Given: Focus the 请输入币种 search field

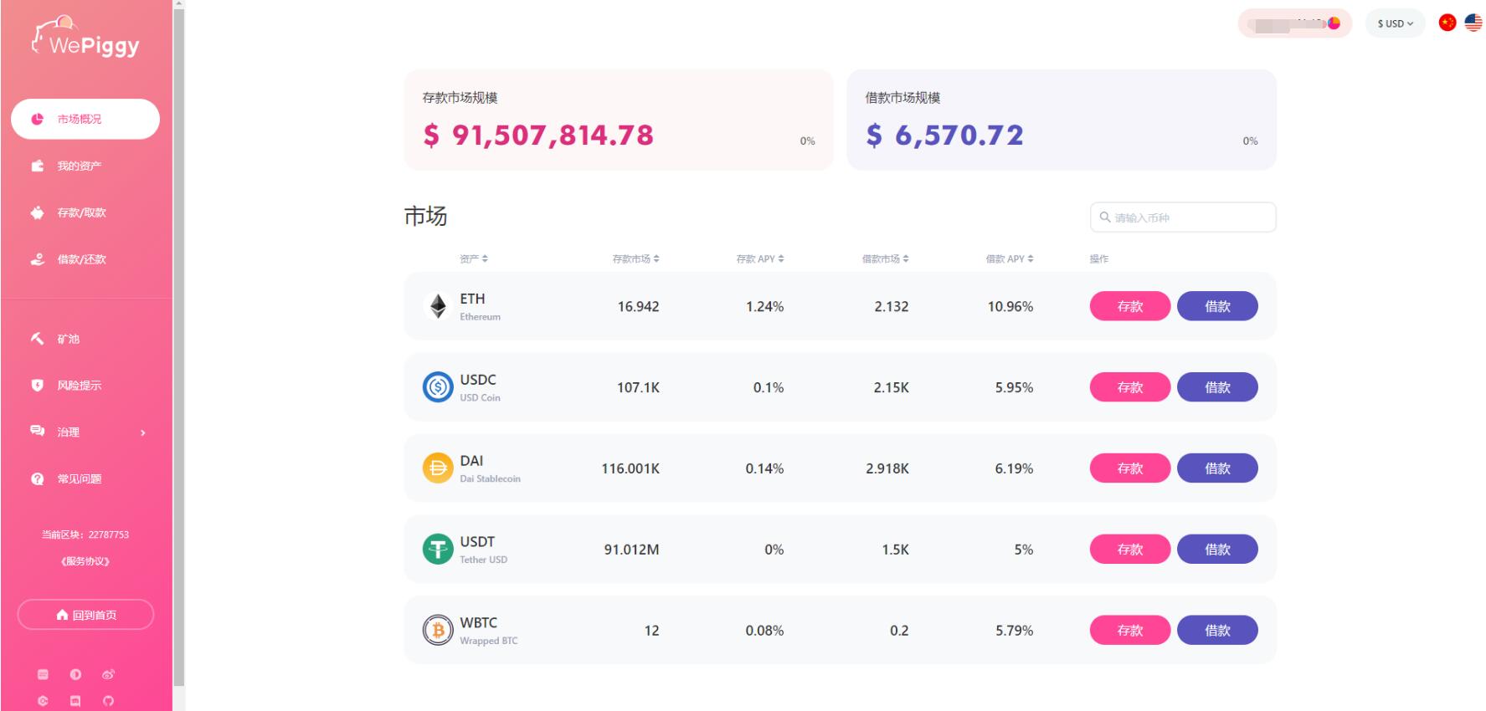Looking at the screenshot, I should click(1183, 217).
